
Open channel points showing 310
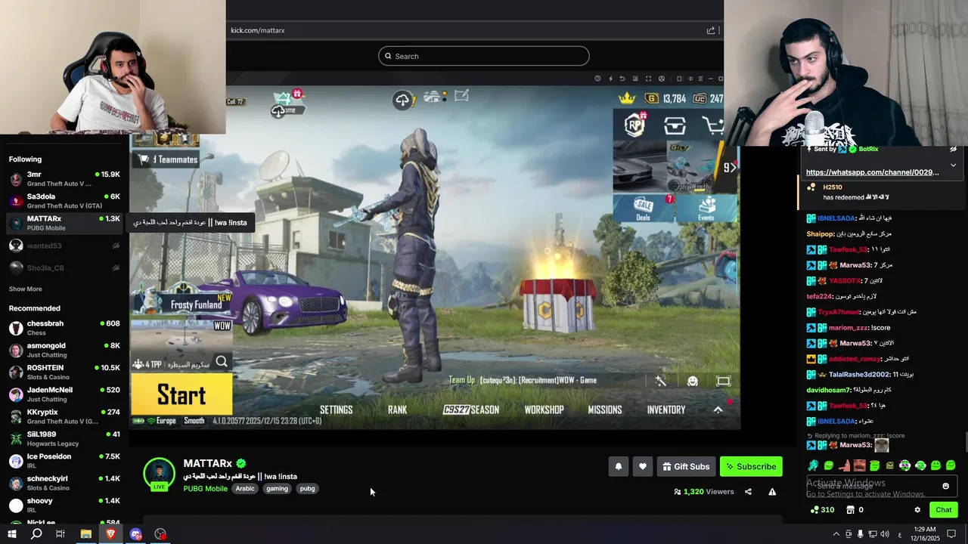coord(822,510)
